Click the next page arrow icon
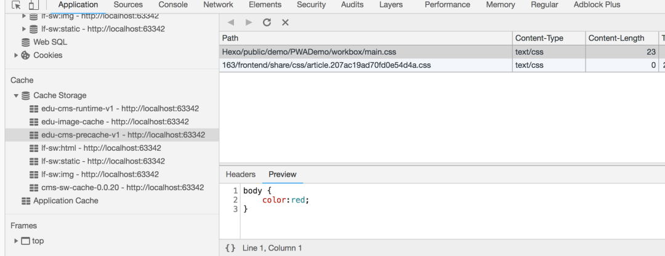 (x=249, y=23)
